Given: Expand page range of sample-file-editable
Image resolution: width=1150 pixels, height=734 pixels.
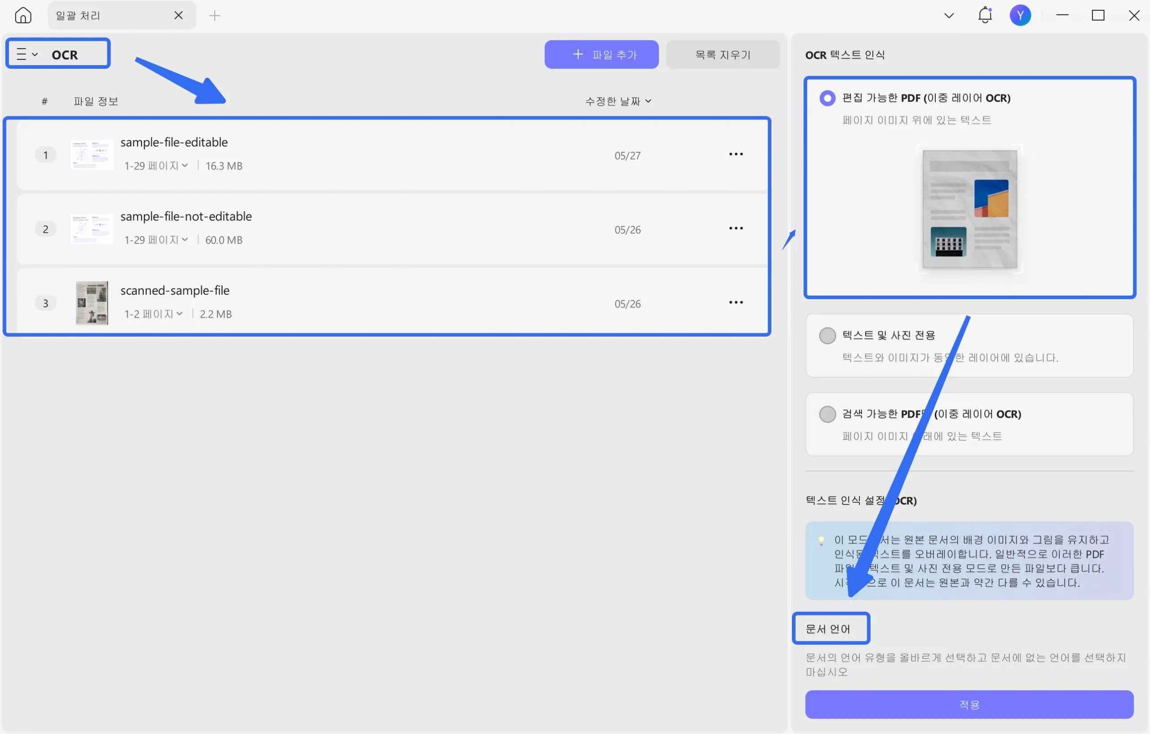Looking at the screenshot, I should (156, 166).
